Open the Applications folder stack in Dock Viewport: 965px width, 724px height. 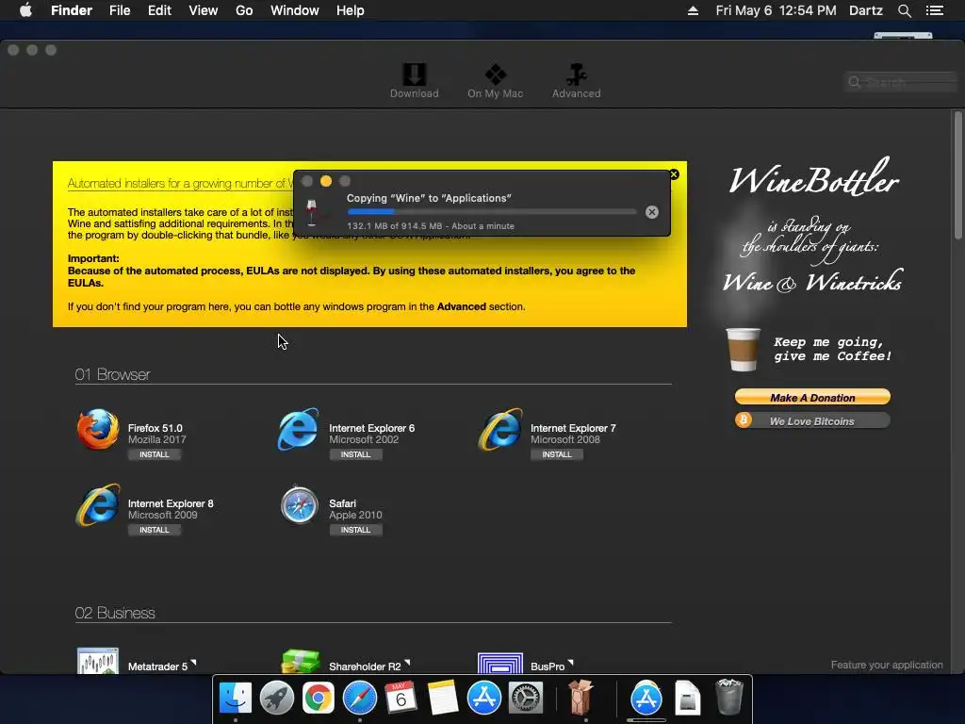(x=646, y=699)
